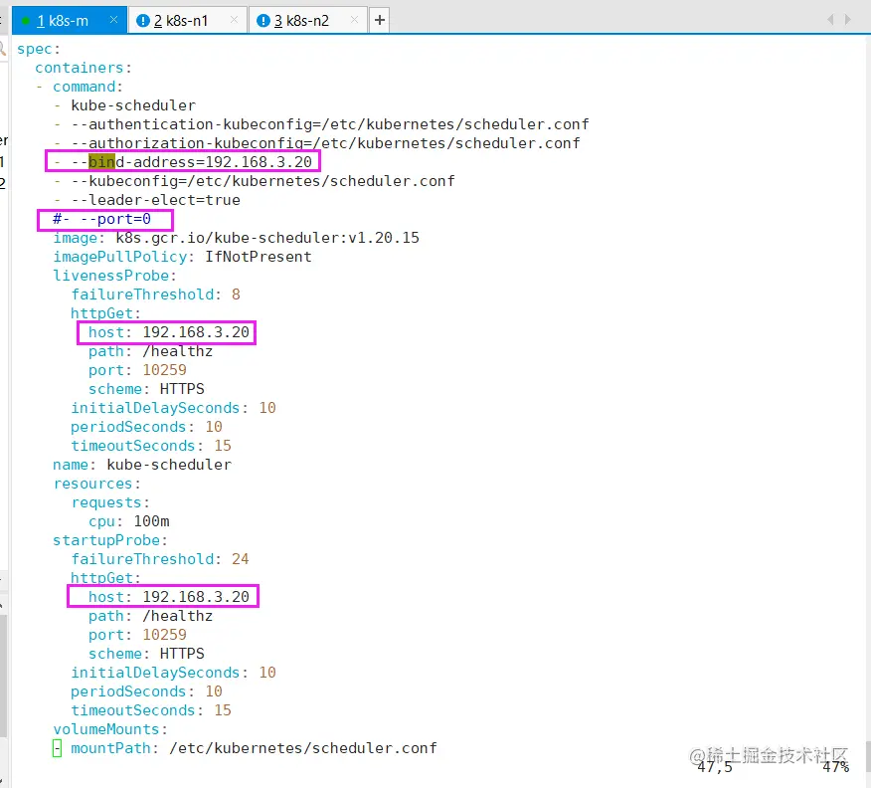Click the --authorization-kubeconfig line
Screen dimensions: 871x788
point(316,143)
